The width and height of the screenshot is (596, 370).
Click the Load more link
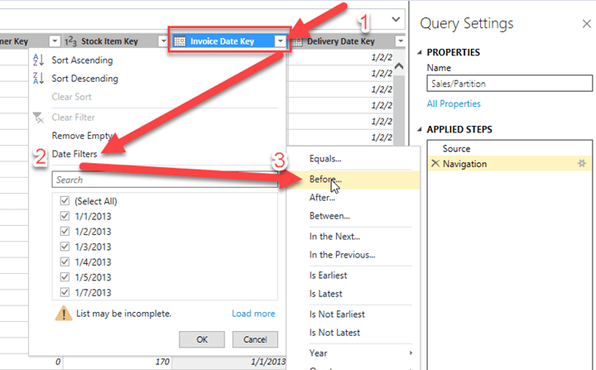(253, 314)
